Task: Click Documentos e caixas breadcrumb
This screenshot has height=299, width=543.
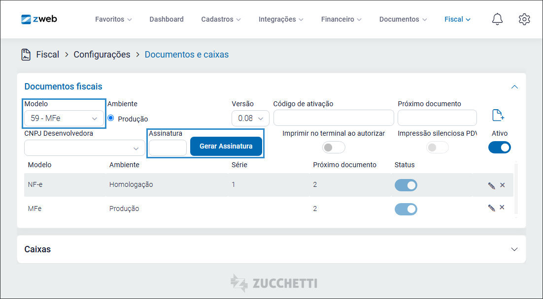Action: [x=187, y=55]
